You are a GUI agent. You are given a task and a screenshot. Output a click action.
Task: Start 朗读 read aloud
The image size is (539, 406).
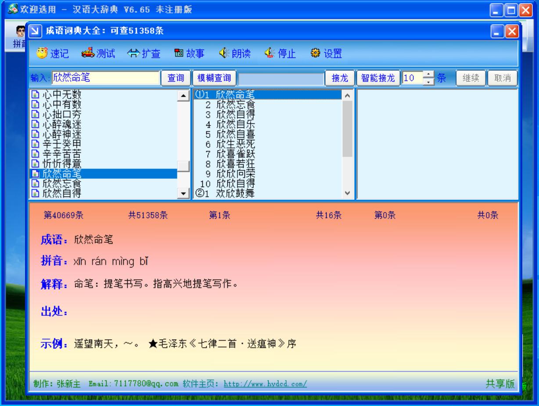tap(235, 54)
